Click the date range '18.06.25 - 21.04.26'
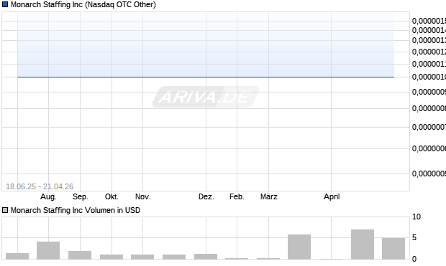The image size is (446, 266). (x=40, y=186)
